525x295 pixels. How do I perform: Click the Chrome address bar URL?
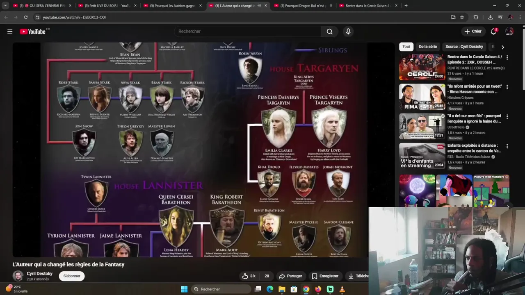click(74, 17)
